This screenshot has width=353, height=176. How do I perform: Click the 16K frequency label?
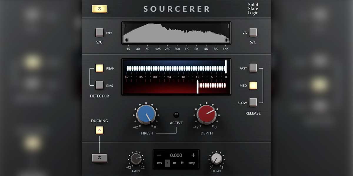pos(226,49)
